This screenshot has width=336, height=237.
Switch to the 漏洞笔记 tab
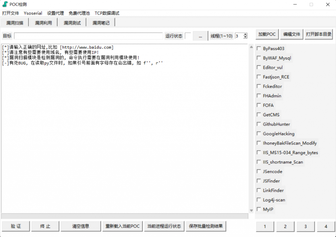click(x=100, y=23)
